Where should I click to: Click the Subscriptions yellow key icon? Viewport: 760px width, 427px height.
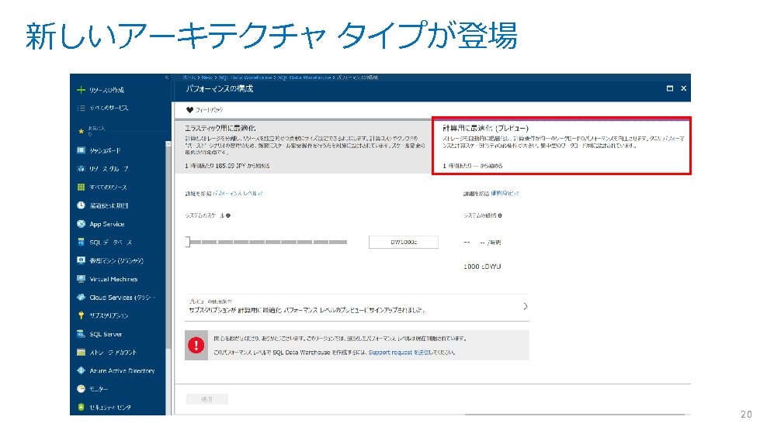click(81, 315)
